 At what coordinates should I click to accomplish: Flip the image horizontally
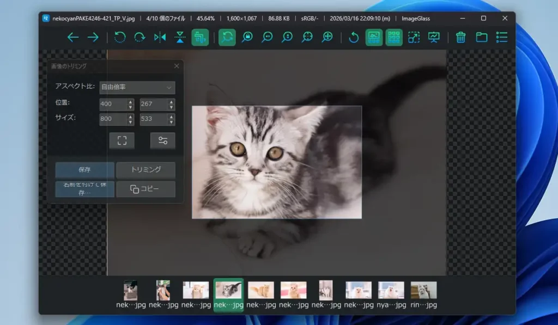click(161, 38)
